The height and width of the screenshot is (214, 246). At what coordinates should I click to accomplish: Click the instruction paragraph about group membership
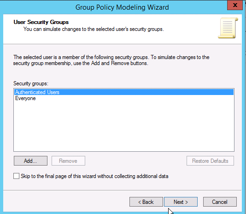[111, 60]
